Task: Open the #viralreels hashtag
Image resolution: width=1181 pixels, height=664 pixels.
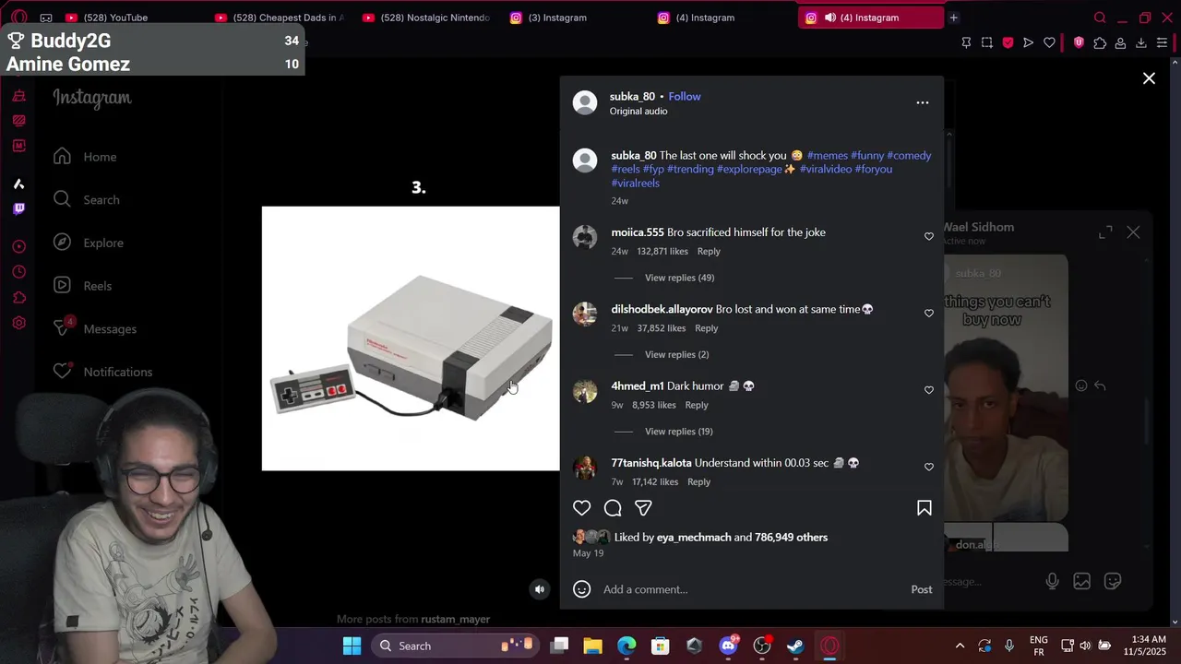Action: [635, 183]
